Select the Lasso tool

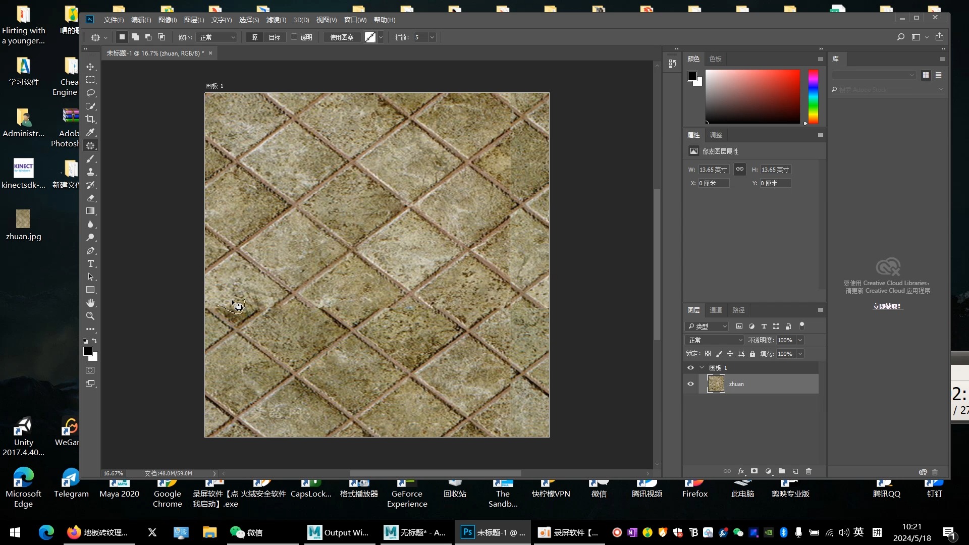pos(90,93)
